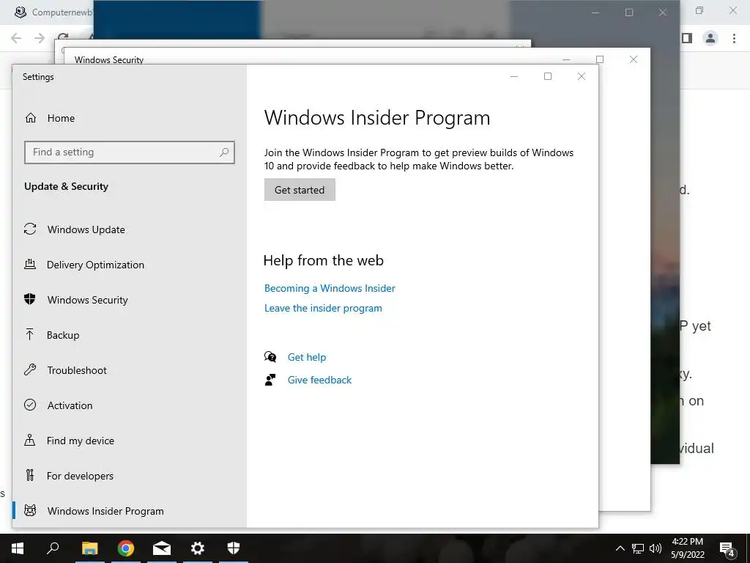Open Settings gear in the taskbar
The height and width of the screenshot is (563, 750).
[x=198, y=548]
